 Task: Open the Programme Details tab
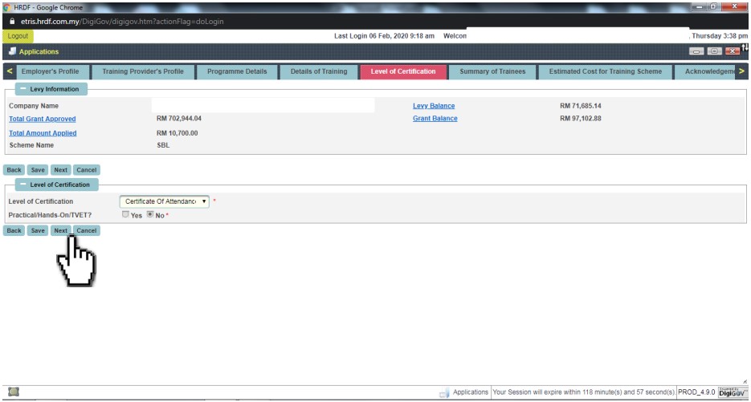coord(237,71)
